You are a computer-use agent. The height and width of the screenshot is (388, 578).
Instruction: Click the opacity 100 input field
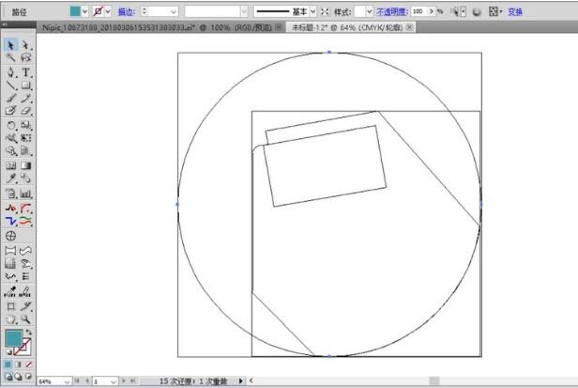[x=419, y=11]
